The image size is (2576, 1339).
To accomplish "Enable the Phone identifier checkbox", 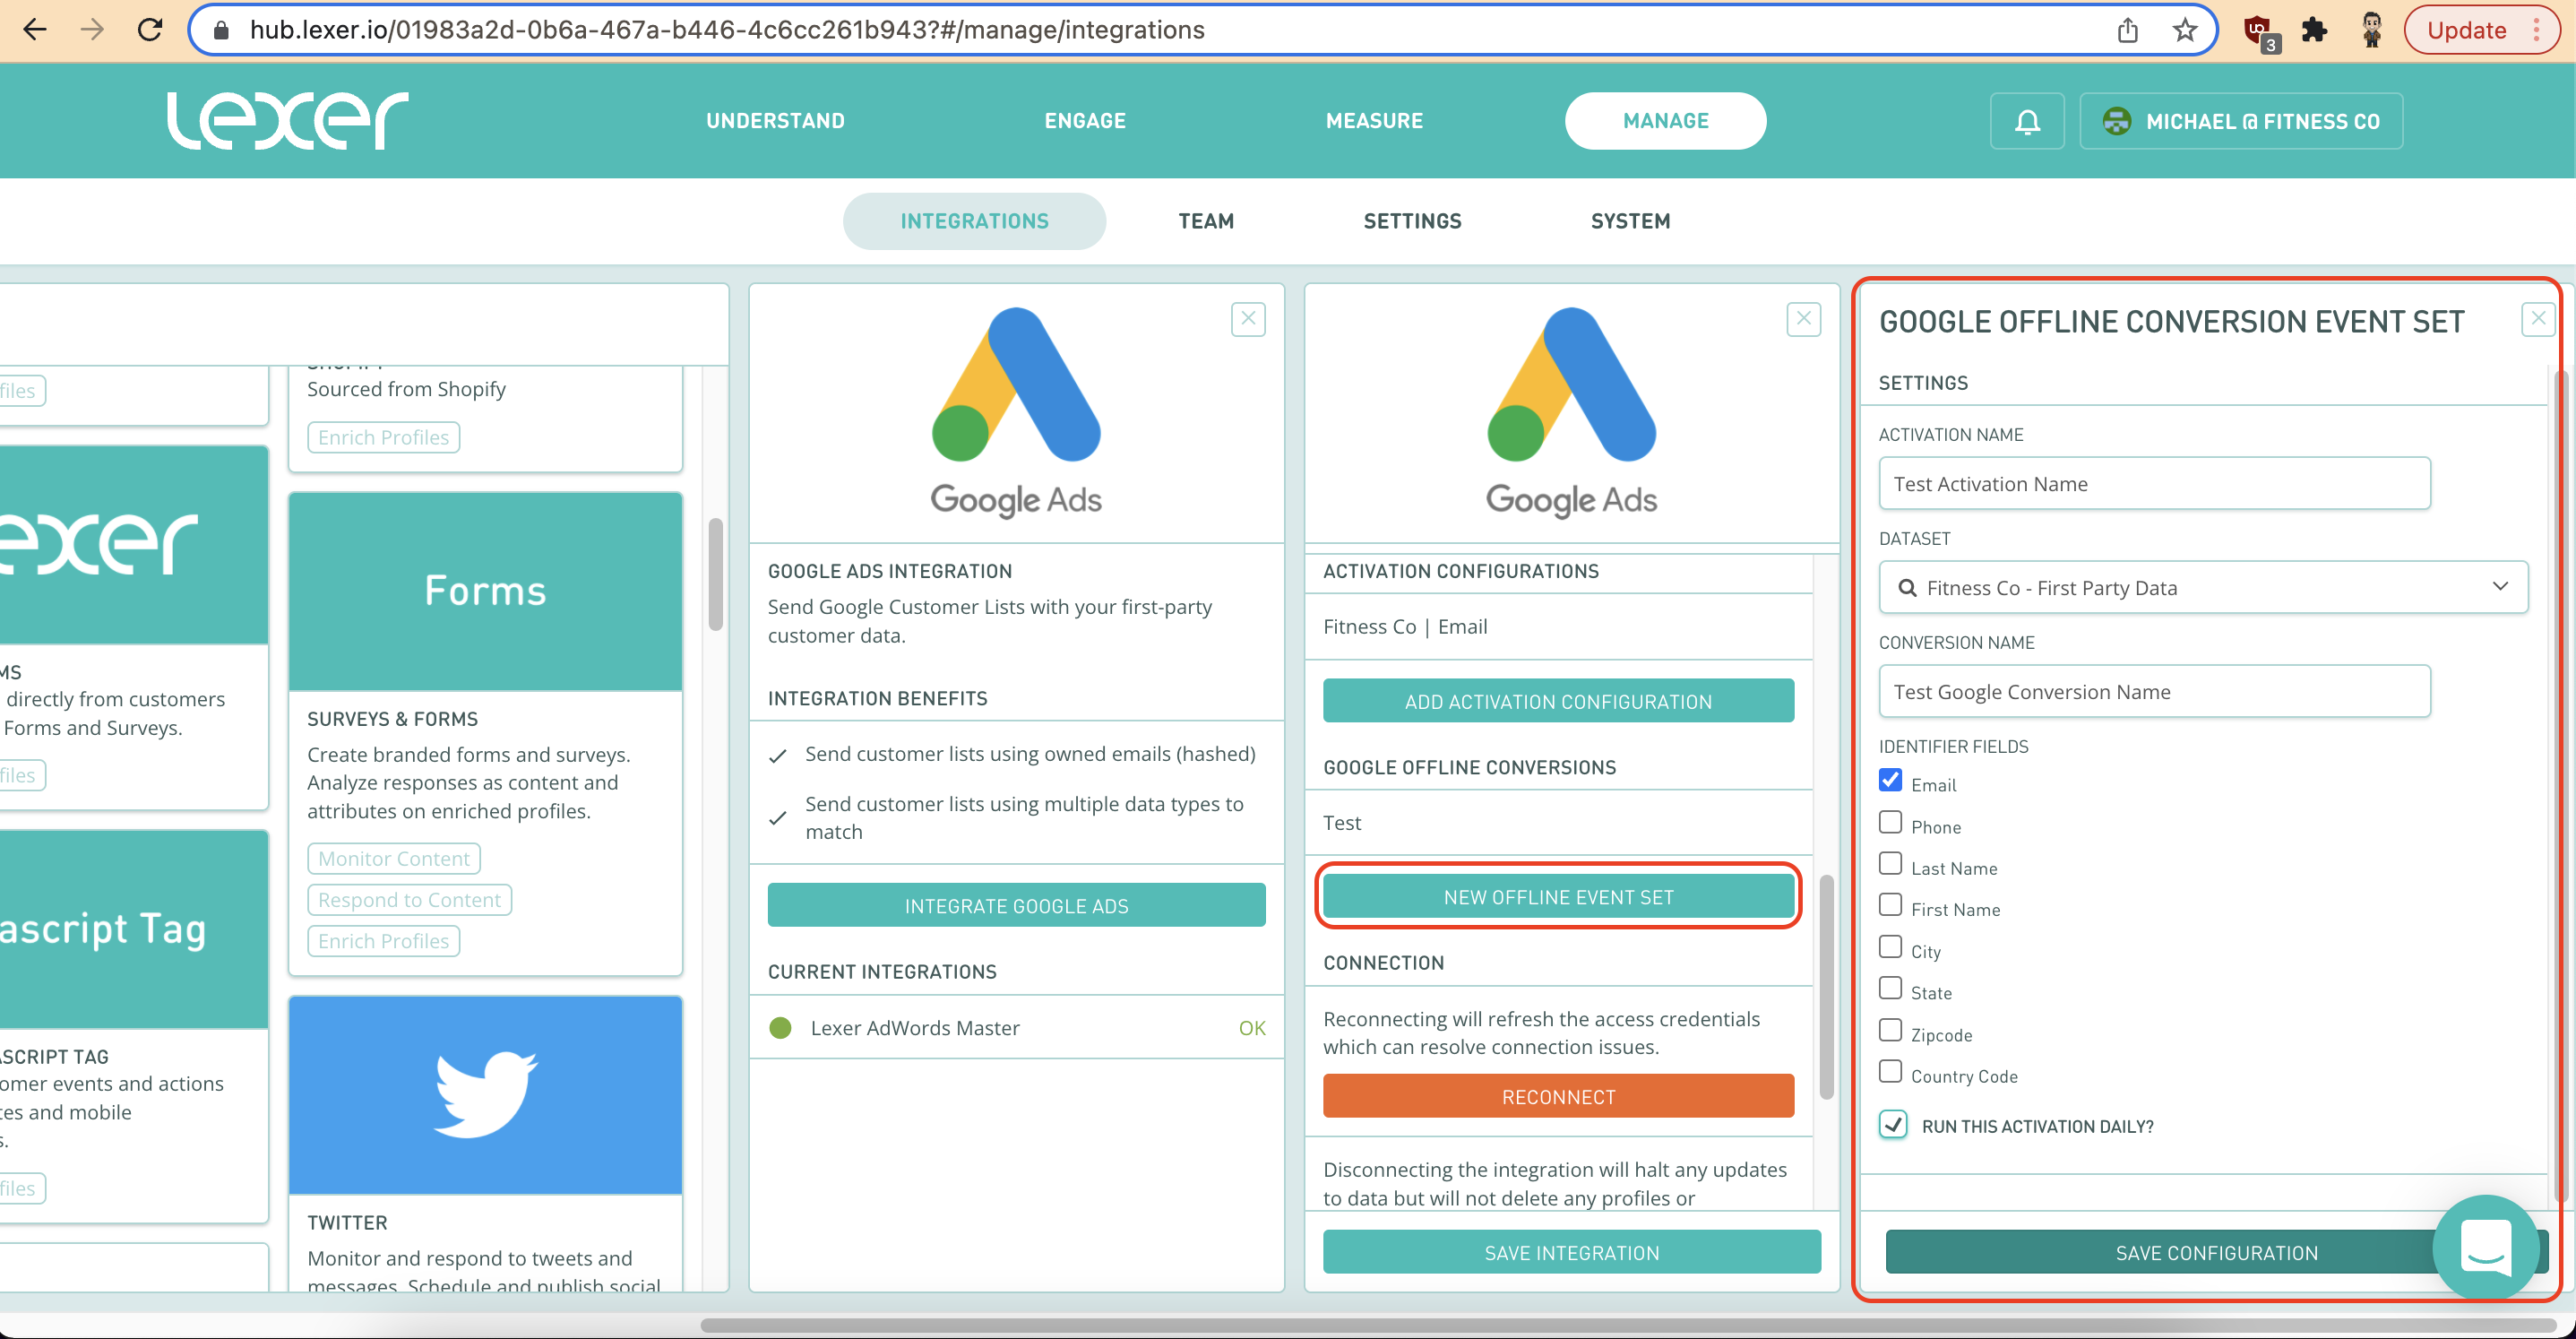I will pyautogui.click(x=1890, y=823).
